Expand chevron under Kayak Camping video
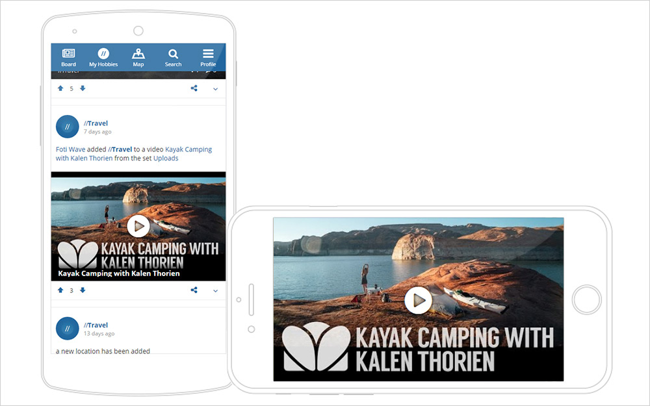The height and width of the screenshot is (406, 650). 216,290
